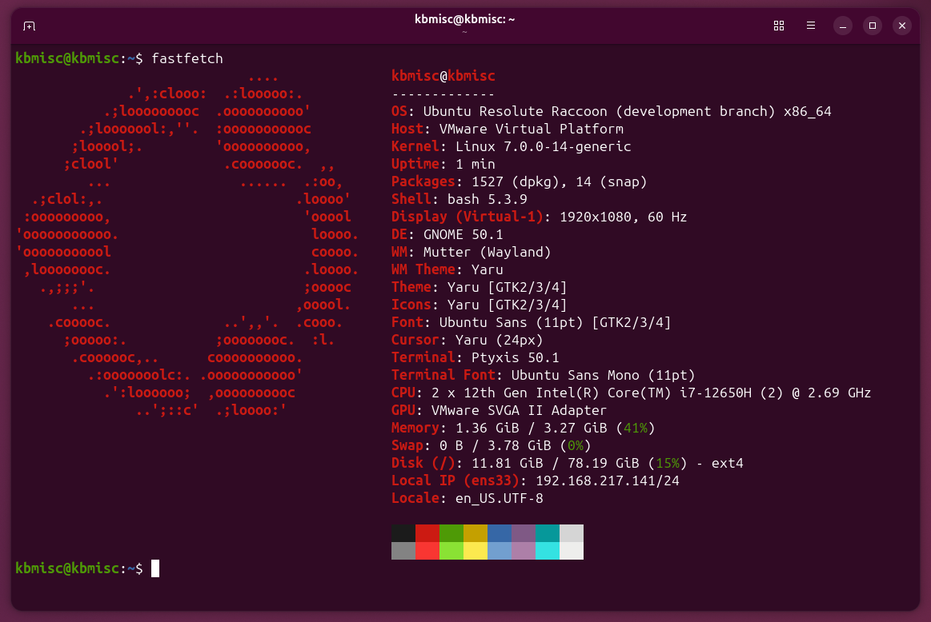
Task: Open the main hamburger menu
Action: [810, 26]
